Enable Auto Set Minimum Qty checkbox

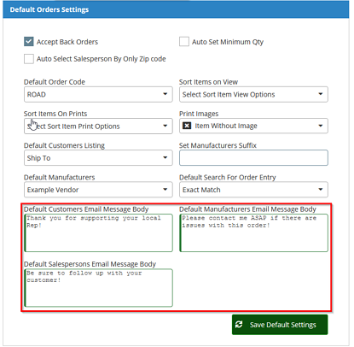[x=184, y=42]
